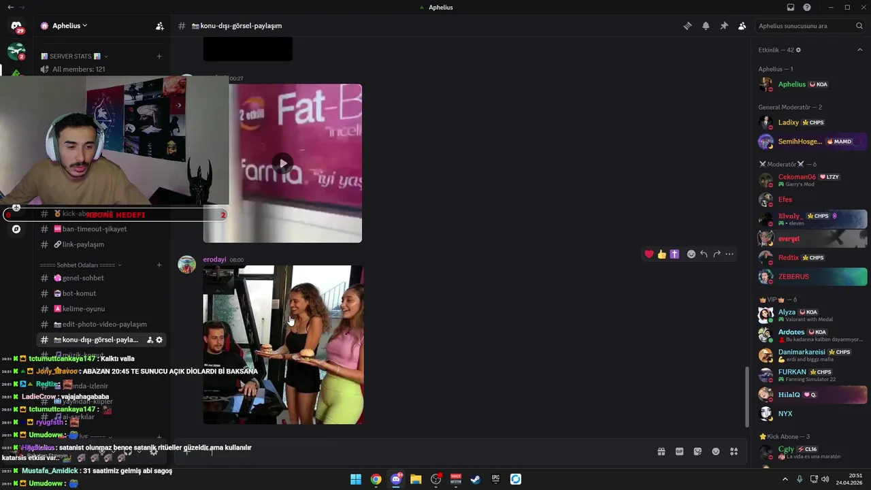The image size is (871, 490).
Task: Open the threads icon in channel header
Action: point(687,26)
